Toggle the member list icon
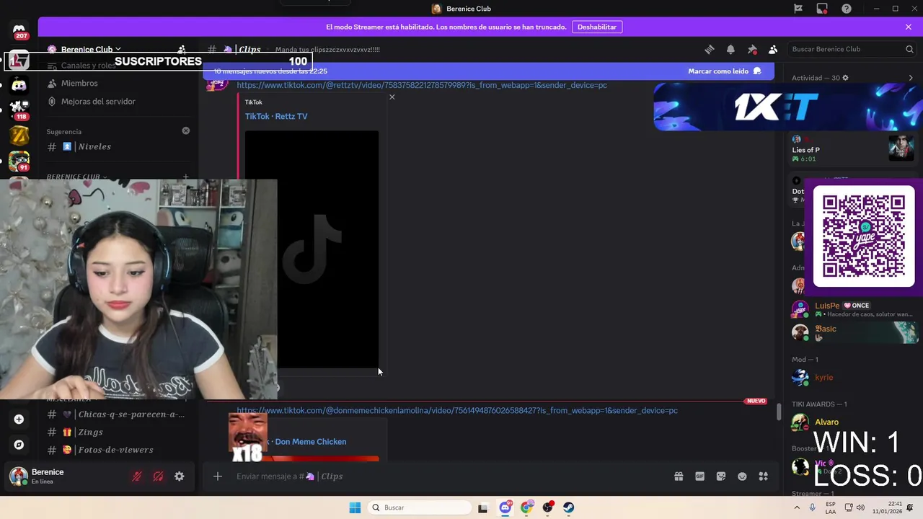Screen dimensions: 923x519 (773, 49)
